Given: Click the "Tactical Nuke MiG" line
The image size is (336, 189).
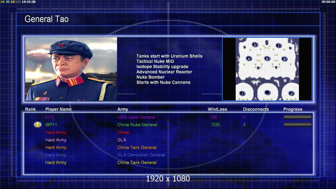Looking at the screenshot, I should tap(155, 61).
